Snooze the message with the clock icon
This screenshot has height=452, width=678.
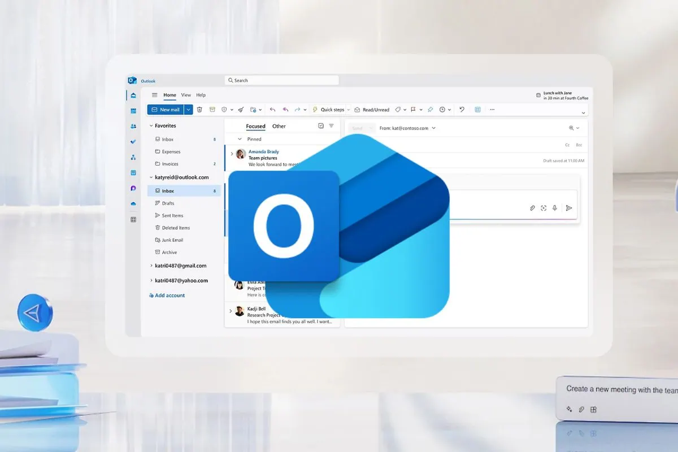442,110
